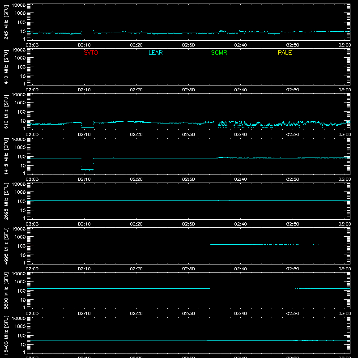Click the dropped trace segment in 1415 MHz panel
Screen dimensions: 358x358
pyautogui.click(x=87, y=170)
